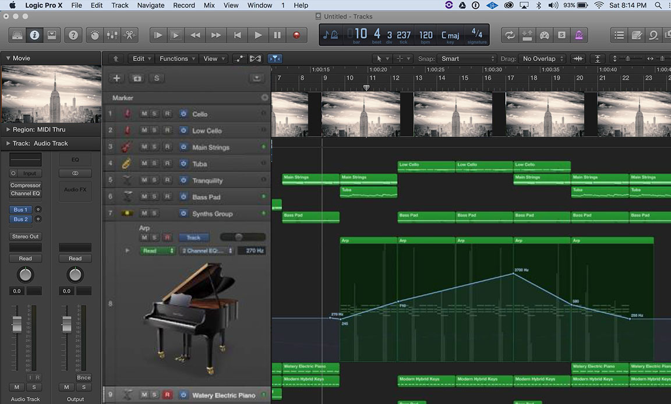Open the Track menu

120,5
